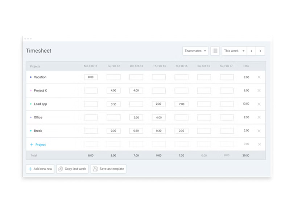Remove the Break row
Screen dimensions: 290x218
(259, 131)
